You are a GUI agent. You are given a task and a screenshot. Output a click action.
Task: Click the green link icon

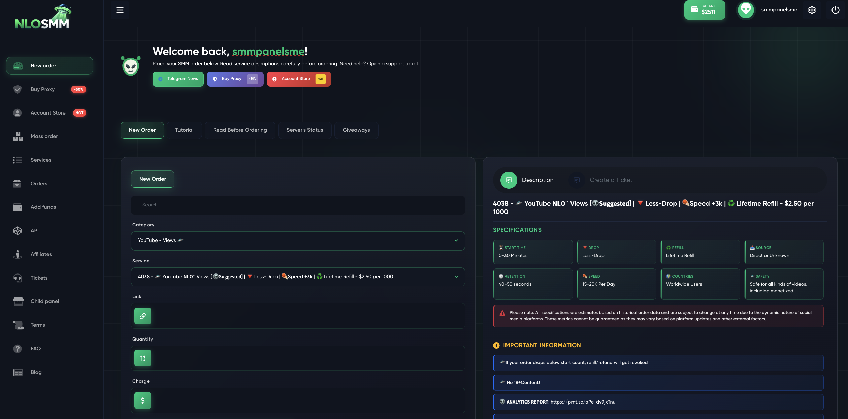click(x=143, y=316)
